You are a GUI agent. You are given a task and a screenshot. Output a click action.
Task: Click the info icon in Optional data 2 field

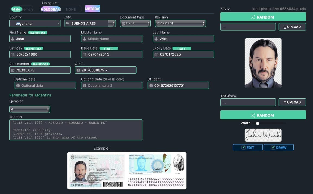pyautogui.click(x=85, y=85)
